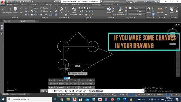Click the X button on the command line
Viewport: 181px width, 102px height.
[x=43, y=91]
